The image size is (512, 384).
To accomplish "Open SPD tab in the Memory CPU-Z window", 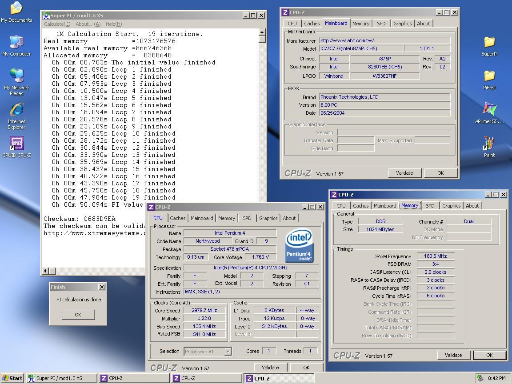I will [x=430, y=206].
